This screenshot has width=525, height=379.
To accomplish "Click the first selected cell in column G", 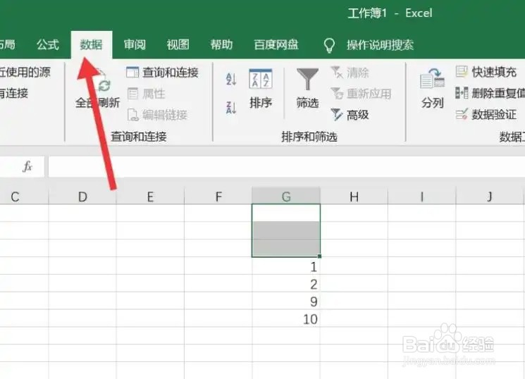I will pos(286,213).
